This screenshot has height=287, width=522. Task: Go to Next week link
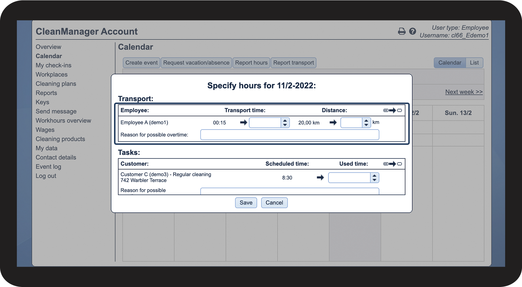(x=464, y=92)
